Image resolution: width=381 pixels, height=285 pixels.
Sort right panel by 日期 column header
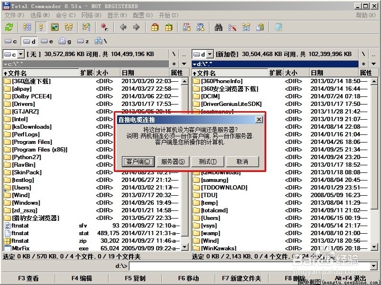point(334,73)
